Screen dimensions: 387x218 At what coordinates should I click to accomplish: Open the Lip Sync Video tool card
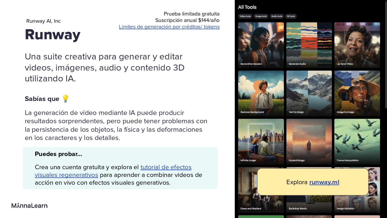(357, 45)
